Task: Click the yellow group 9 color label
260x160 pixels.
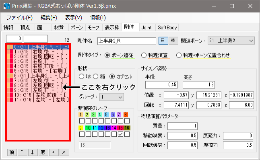Action: pyautogui.click(x=80, y=128)
